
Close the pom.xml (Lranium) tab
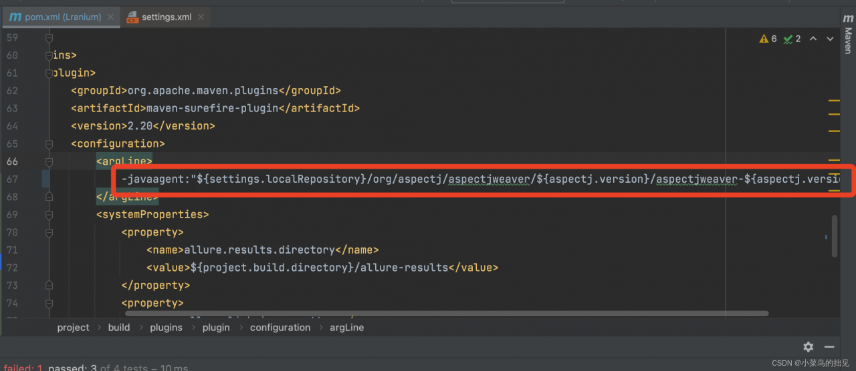[x=111, y=17]
